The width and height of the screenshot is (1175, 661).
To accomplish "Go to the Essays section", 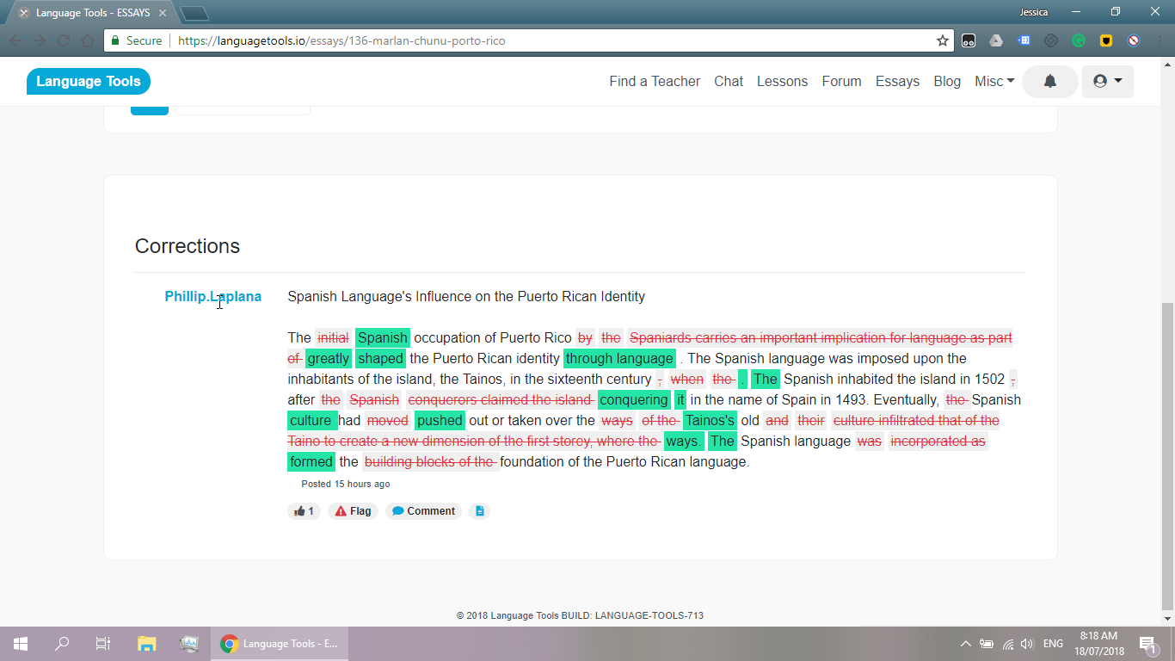I will pos(897,82).
